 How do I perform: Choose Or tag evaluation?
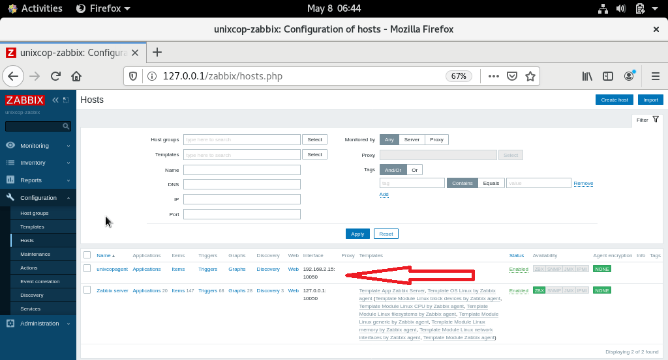tap(414, 170)
